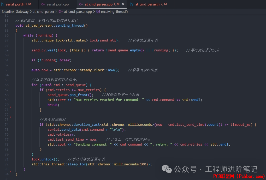Click line number 54 in gutter
266x180 pixels.
pyautogui.click(x=7, y=25)
